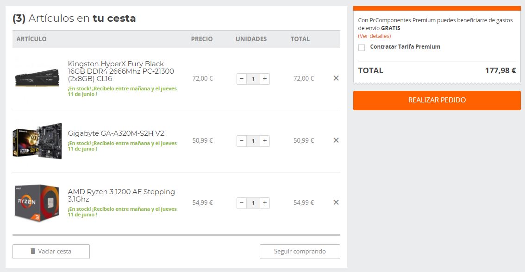Open AMD Ryzen 3 1200 product title

[121, 196]
